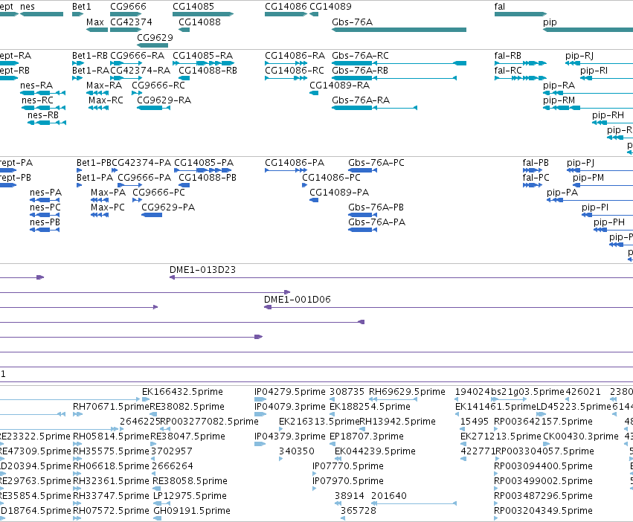Select BAC clone DME1-013D23
The width and height of the screenshot is (633, 522).
pos(202,270)
